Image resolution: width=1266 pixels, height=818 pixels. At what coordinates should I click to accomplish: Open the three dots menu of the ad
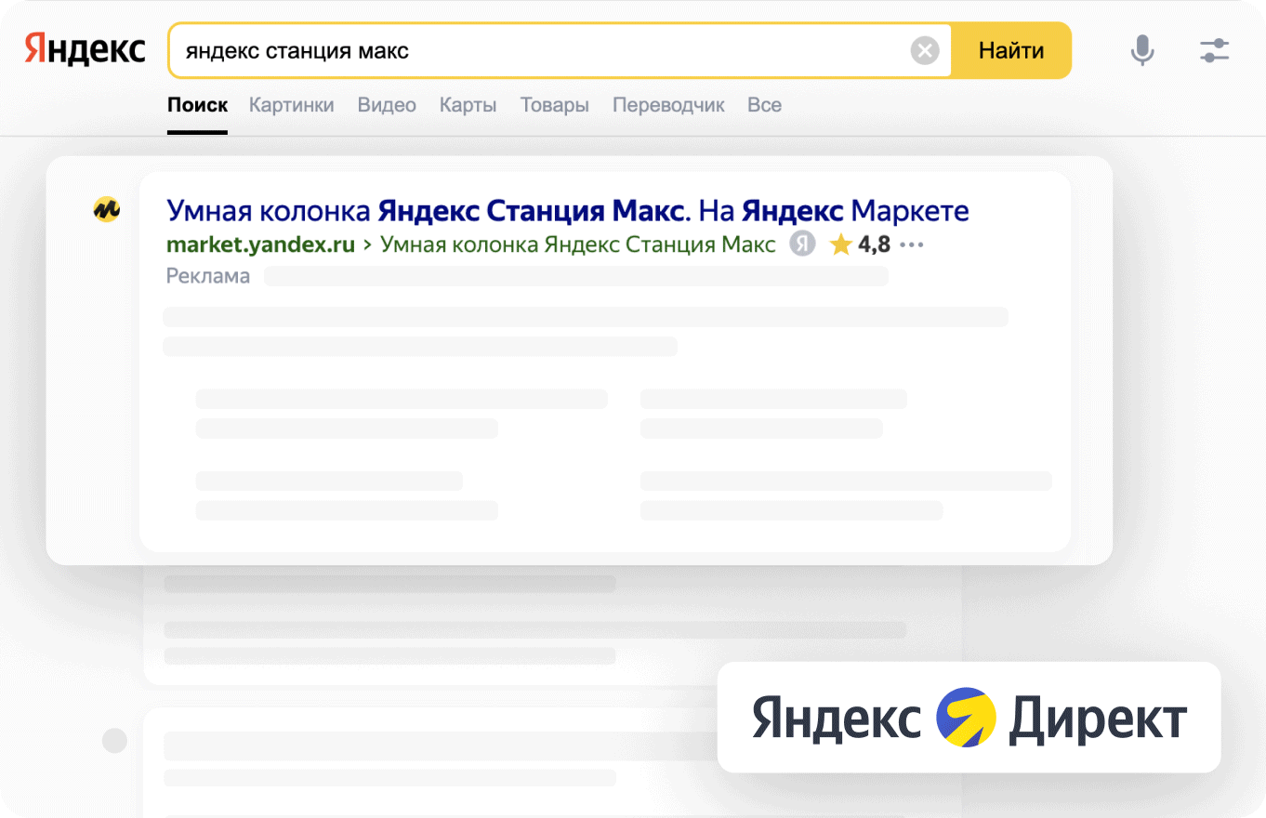click(912, 245)
